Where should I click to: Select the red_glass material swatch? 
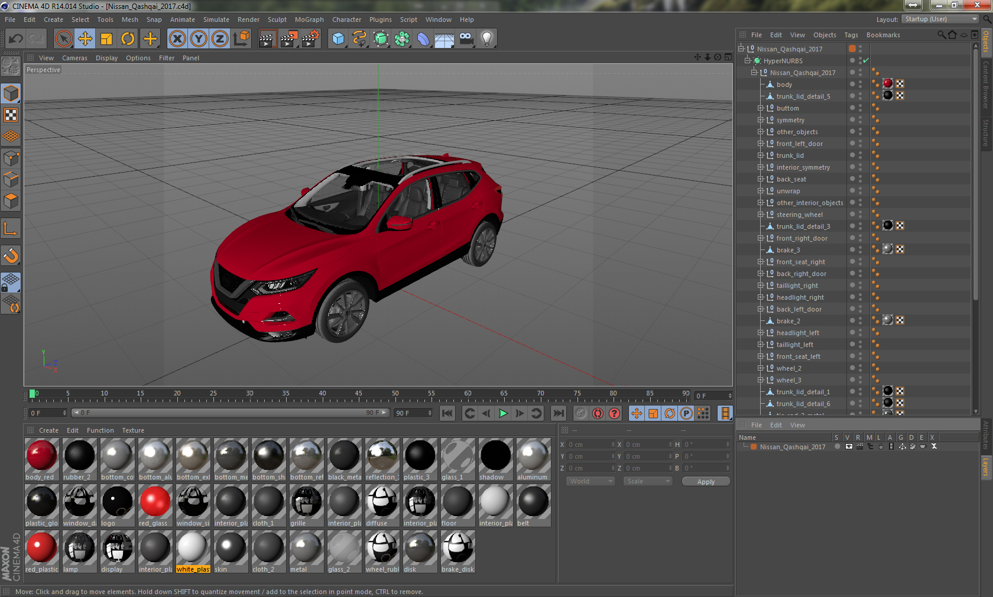(155, 506)
